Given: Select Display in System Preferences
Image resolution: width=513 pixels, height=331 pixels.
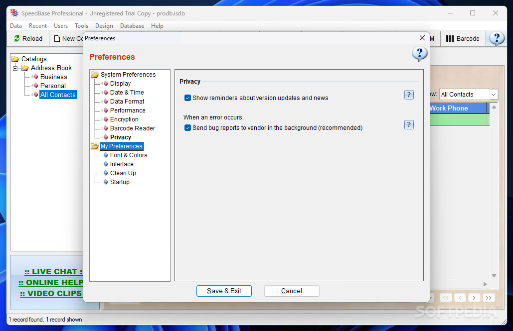Looking at the screenshot, I should pyautogui.click(x=120, y=84).
